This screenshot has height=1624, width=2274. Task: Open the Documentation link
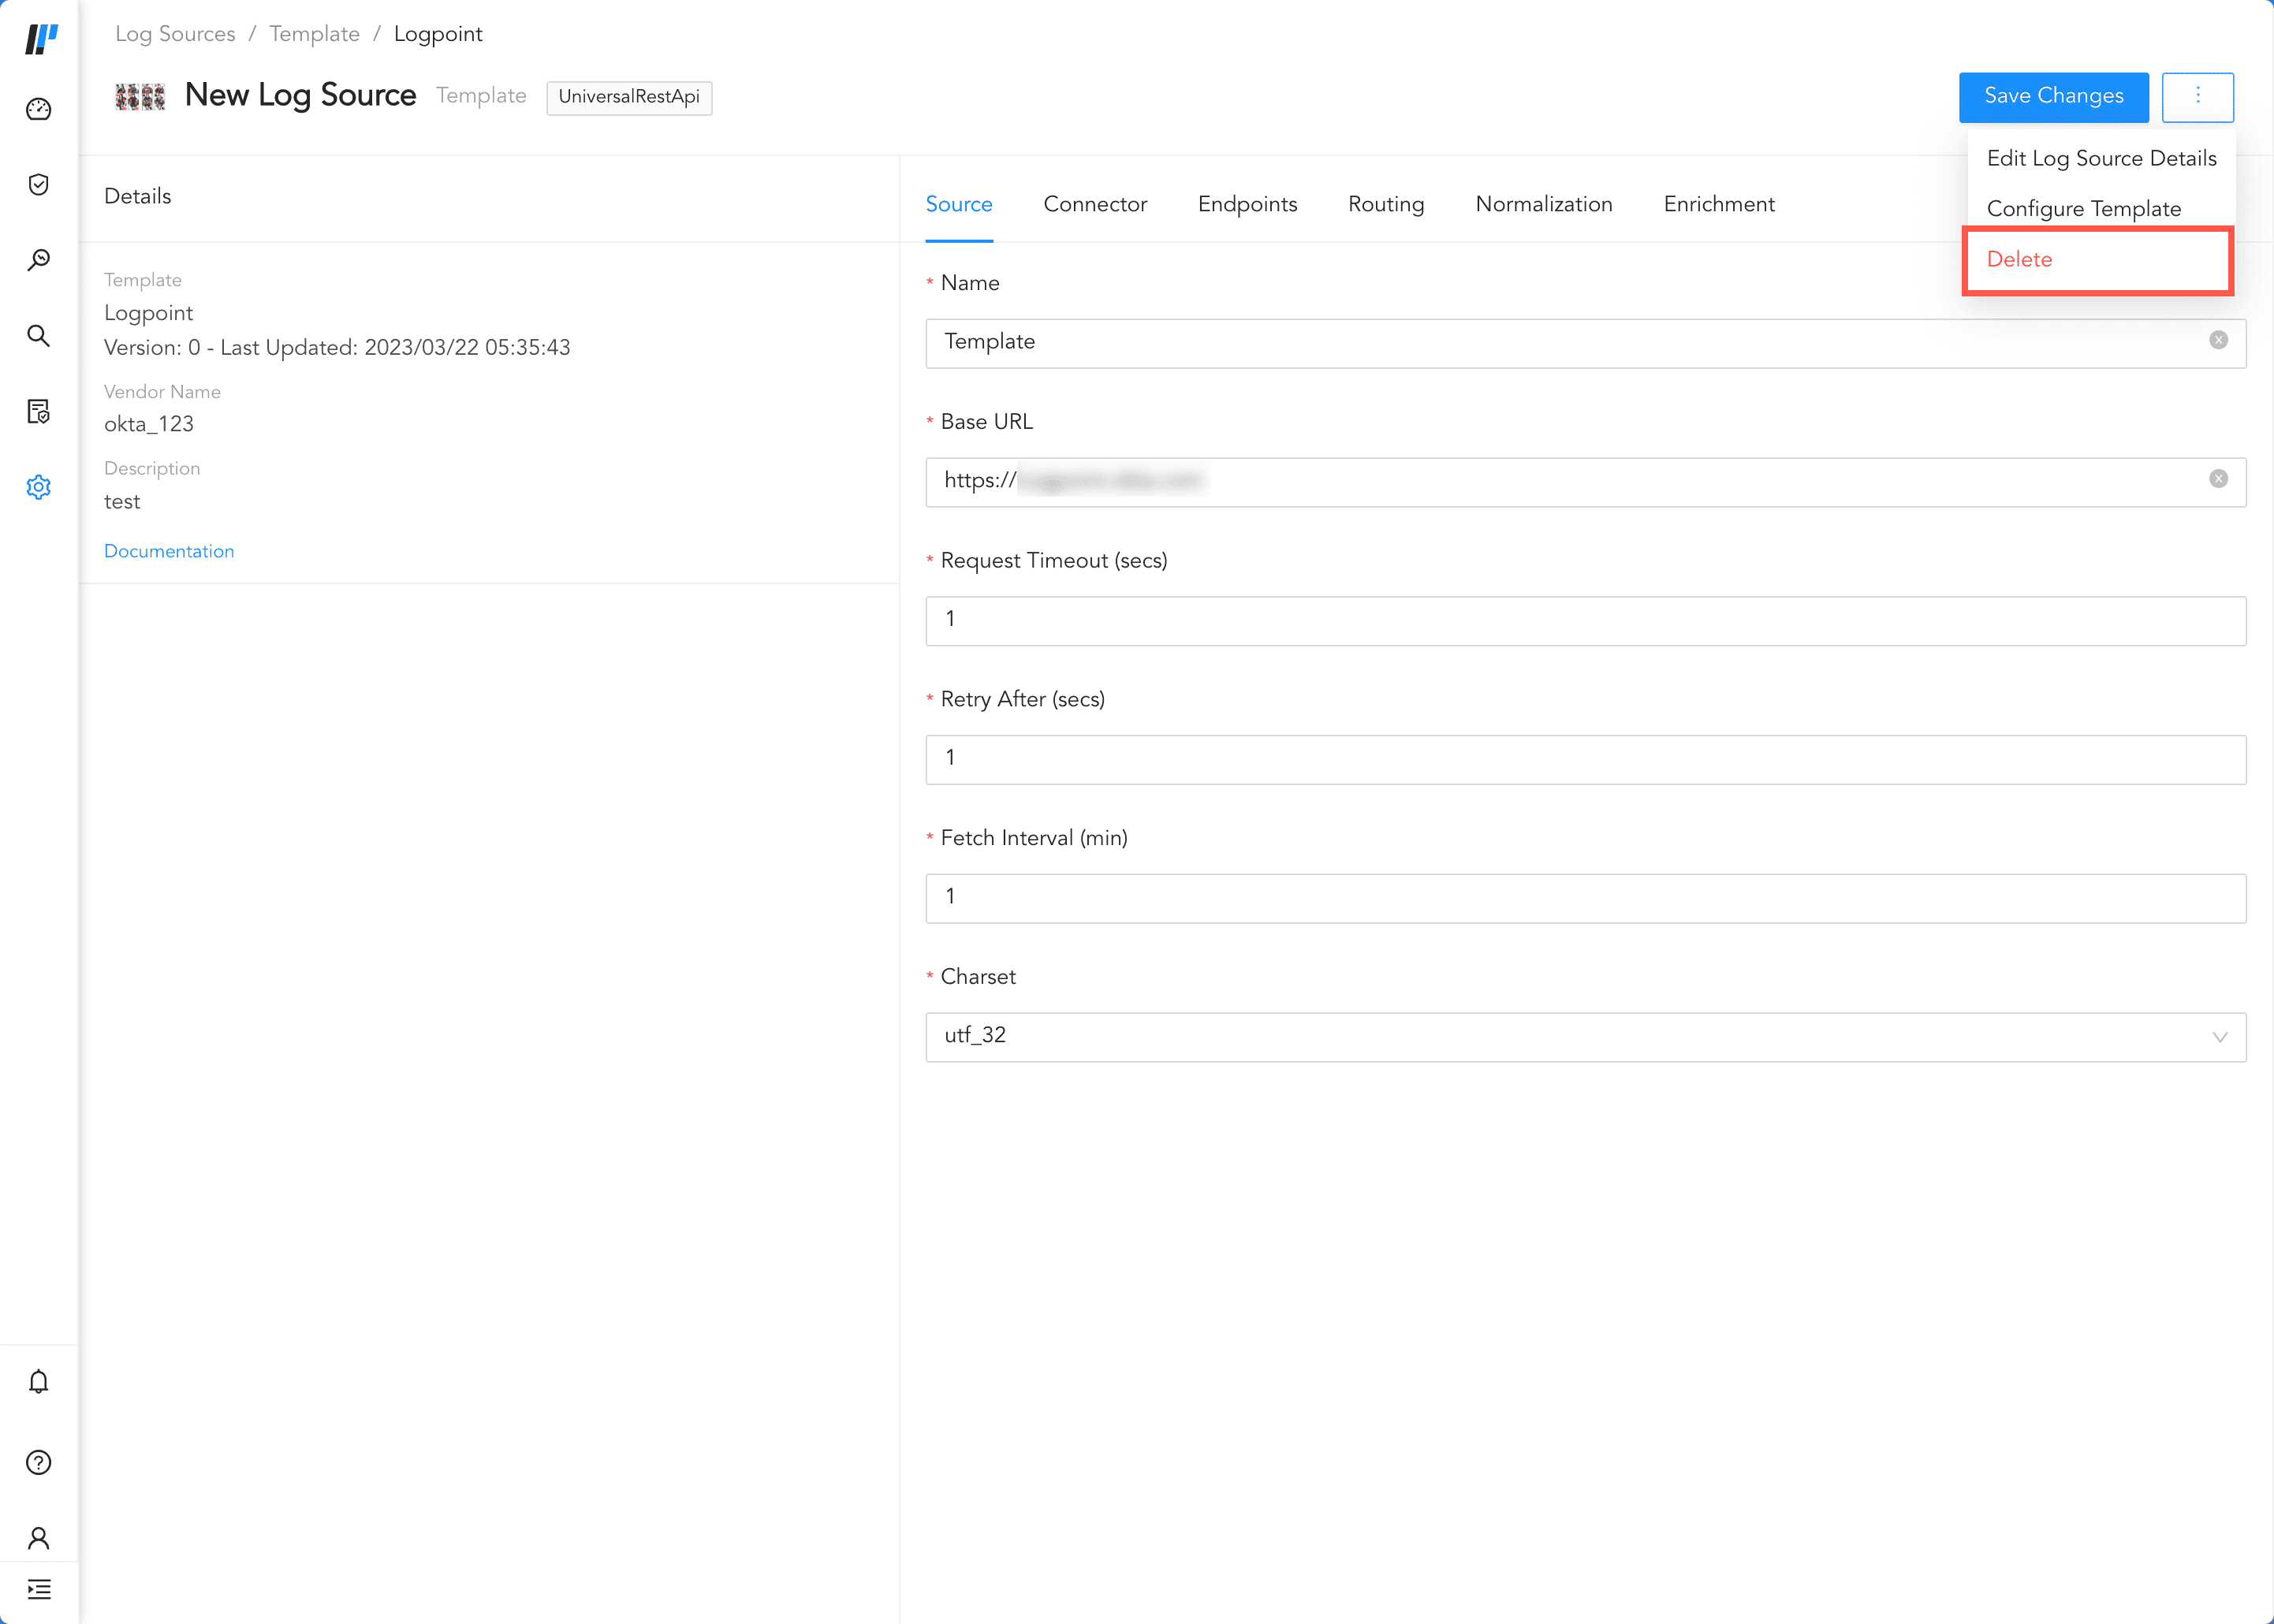point(168,551)
